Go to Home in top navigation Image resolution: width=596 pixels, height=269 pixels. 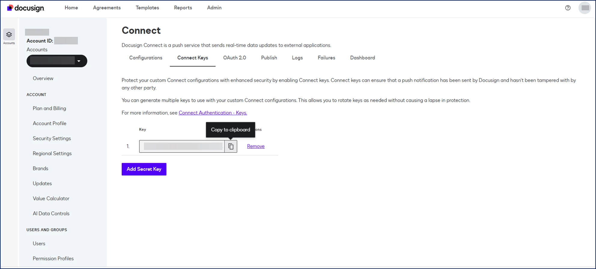pos(71,8)
